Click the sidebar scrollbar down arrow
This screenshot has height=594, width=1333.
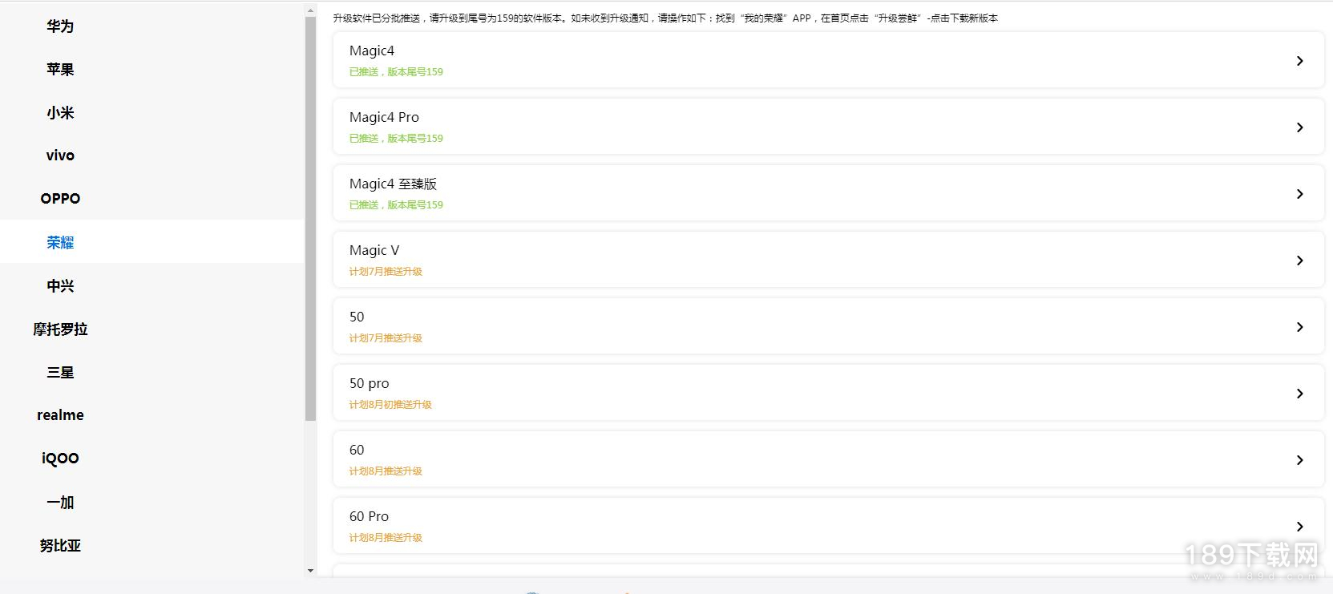pos(311,571)
